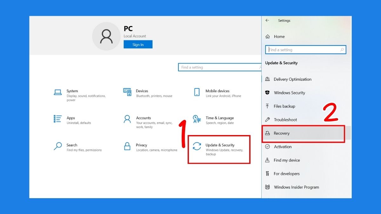Click the Time & Language icon
The width and height of the screenshot is (381, 214).
(x=197, y=119)
